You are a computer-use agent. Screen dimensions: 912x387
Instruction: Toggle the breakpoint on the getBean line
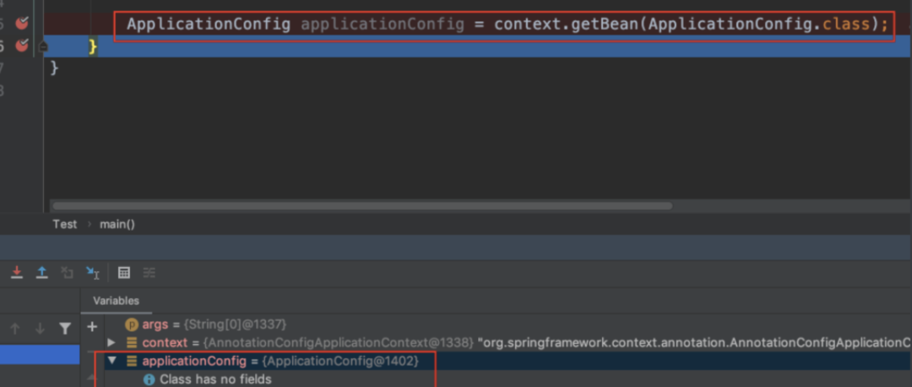[x=22, y=23]
